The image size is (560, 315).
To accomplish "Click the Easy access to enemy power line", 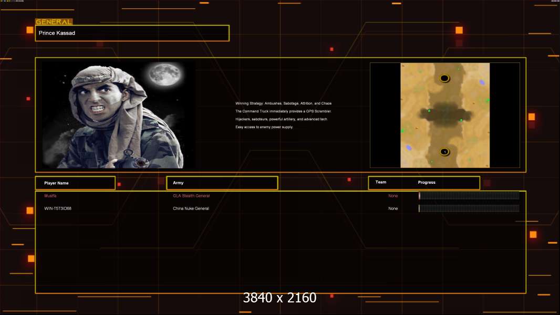I will [264, 127].
